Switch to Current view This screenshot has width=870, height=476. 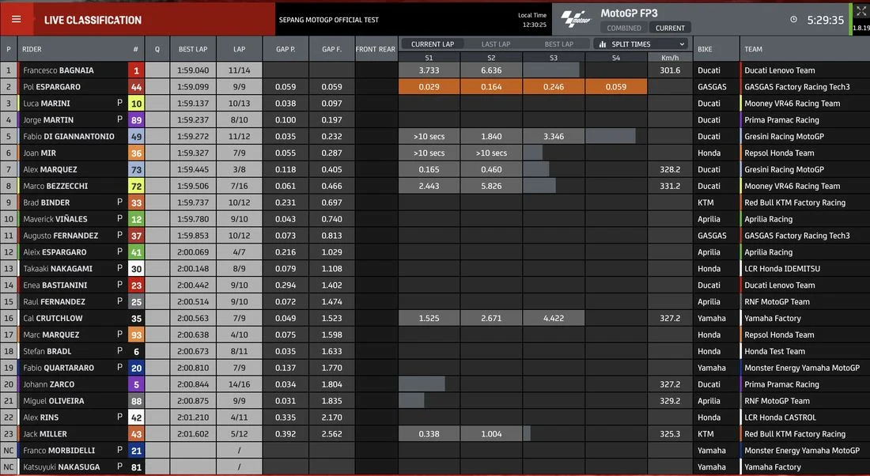[x=670, y=28]
